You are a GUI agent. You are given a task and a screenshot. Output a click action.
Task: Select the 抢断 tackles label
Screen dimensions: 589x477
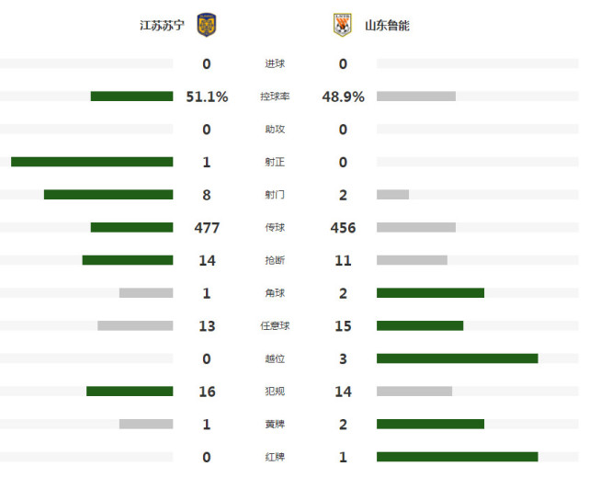(275, 260)
